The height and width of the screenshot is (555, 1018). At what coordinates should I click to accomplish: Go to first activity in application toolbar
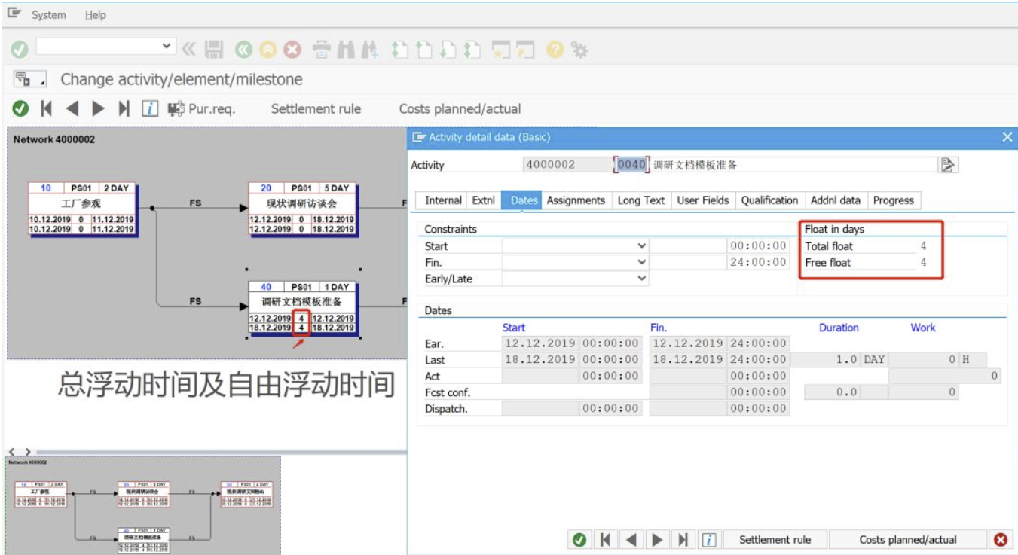(x=47, y=109)
